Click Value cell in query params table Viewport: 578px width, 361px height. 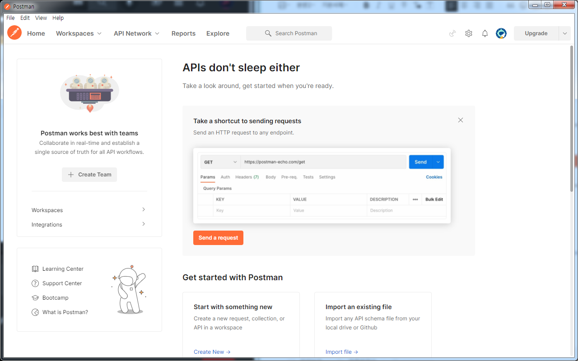328,211
